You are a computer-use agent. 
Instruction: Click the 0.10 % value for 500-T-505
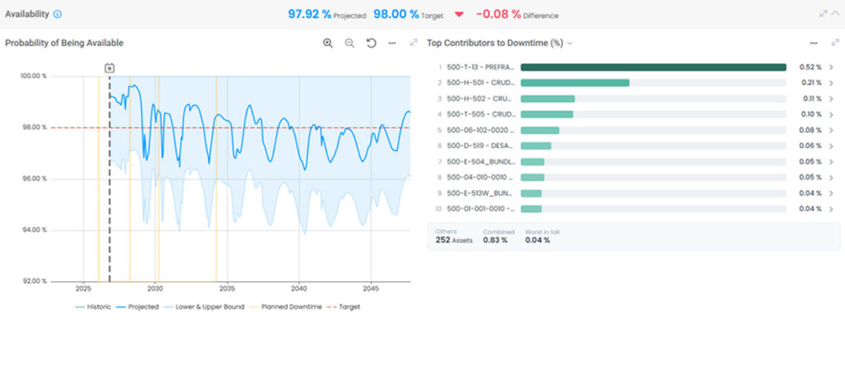tap(812, 115)
